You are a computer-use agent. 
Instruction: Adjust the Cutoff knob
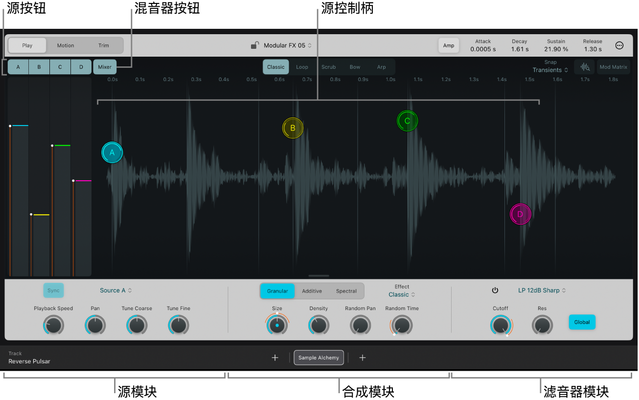tap(501, 325)
